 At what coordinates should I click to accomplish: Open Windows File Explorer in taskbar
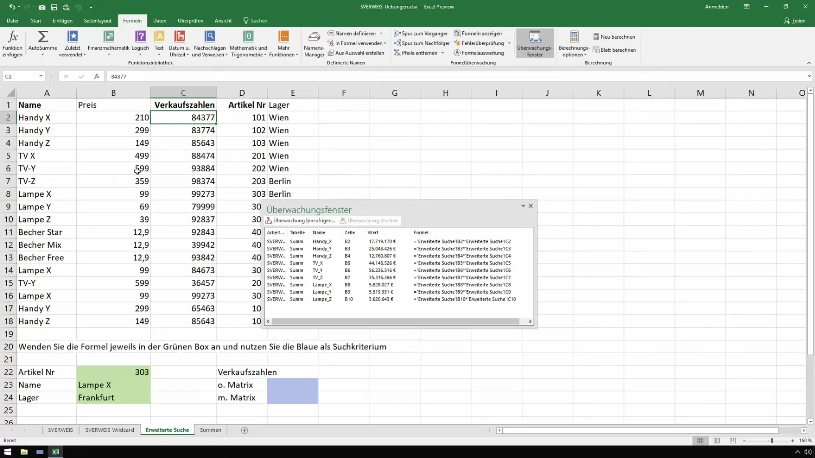24,452
